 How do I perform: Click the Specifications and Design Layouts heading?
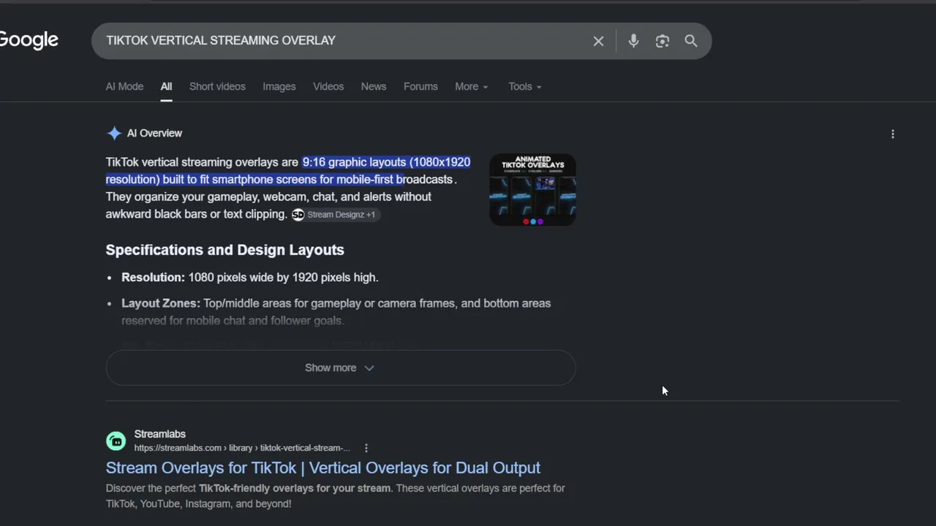224,250
